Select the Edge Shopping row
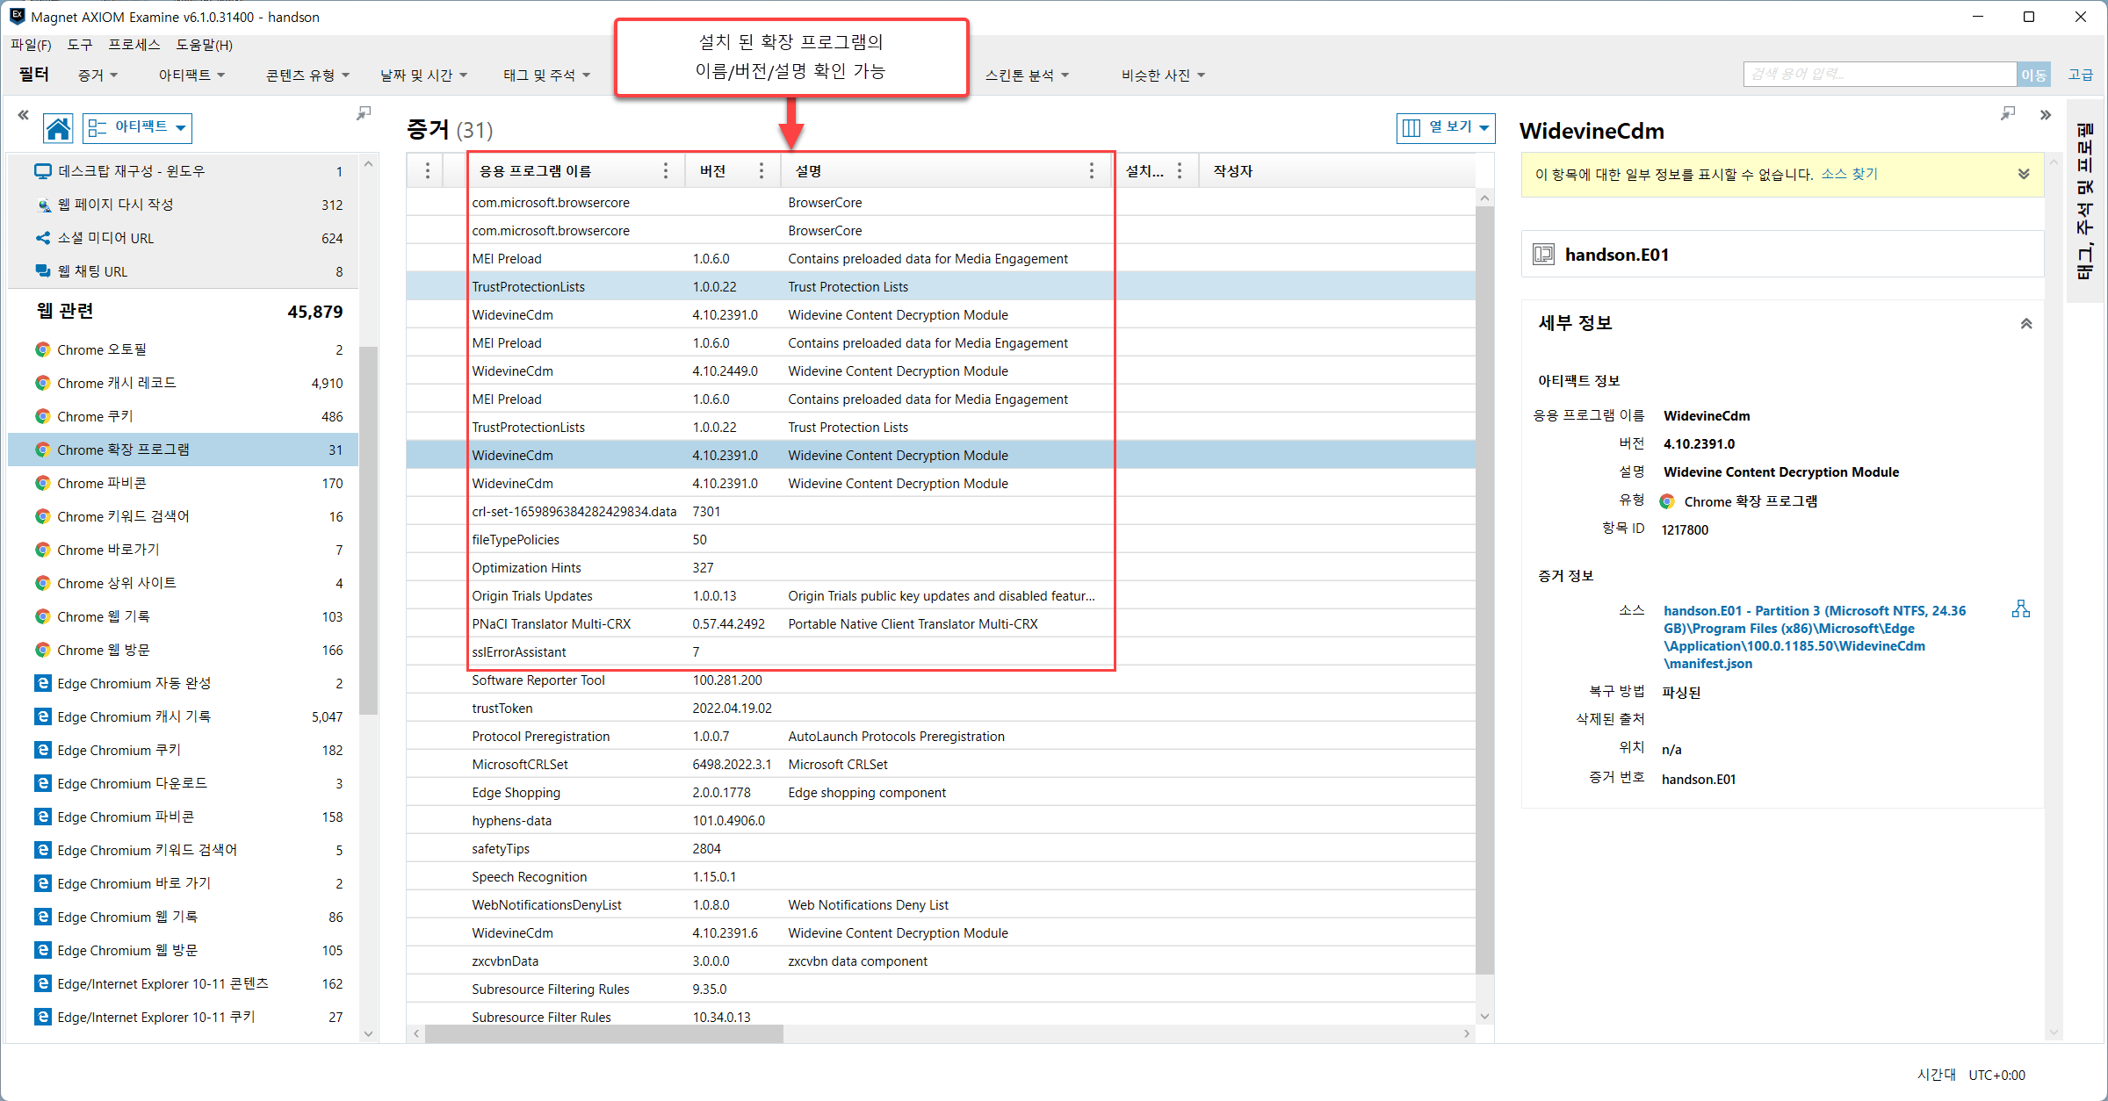This screenshot has width=2108, height=1101. (x=941, y=793)
